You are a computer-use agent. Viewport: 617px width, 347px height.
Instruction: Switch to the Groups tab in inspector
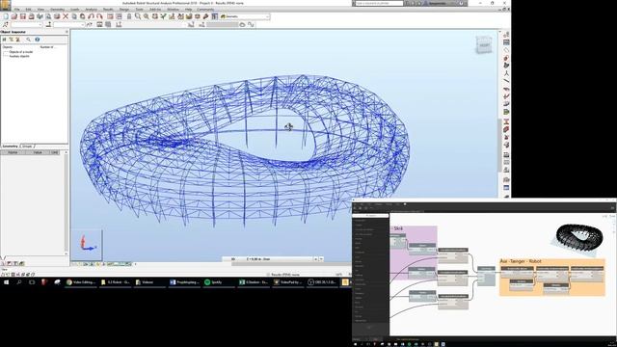tap(27, 147)
